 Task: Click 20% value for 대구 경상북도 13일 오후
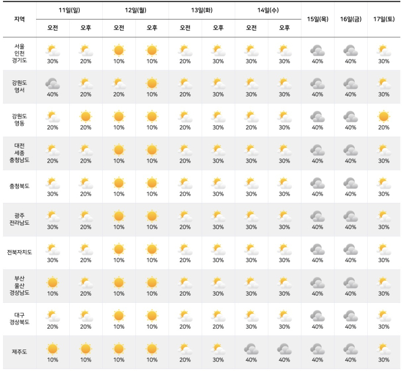coord(218,327)
